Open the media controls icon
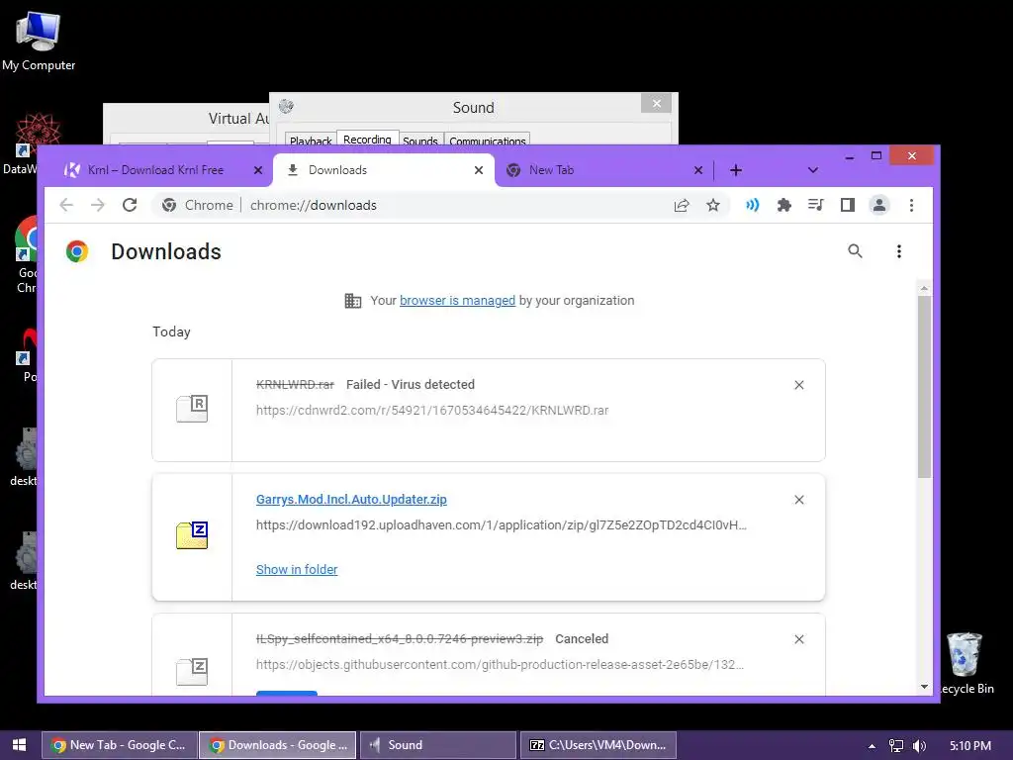The image size is (1013, 760). click(816, 205)
